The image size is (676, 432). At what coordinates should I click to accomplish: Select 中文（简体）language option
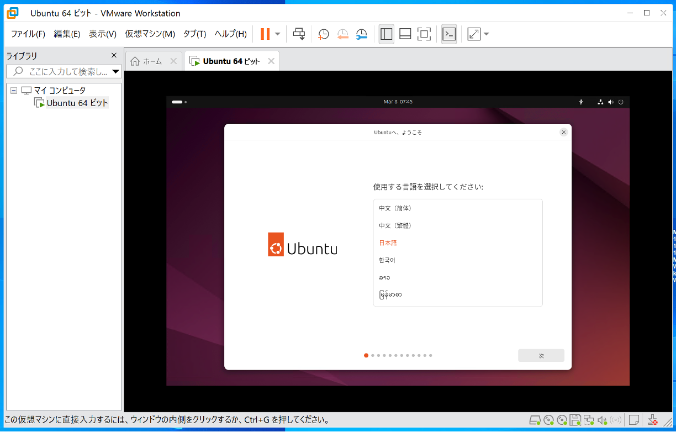point(458,208)
